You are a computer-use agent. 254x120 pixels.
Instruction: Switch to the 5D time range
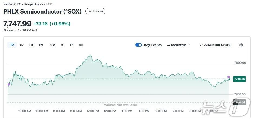[x=22, y=45]
